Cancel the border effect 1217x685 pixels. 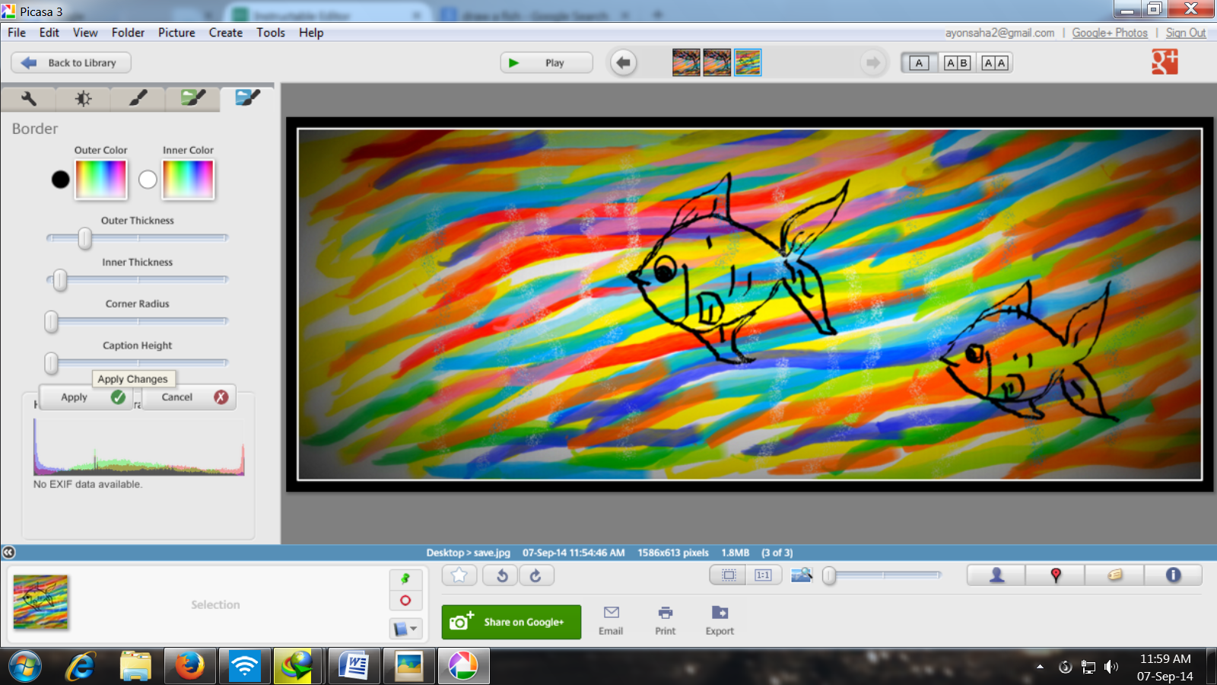click(x=189, y=397)
